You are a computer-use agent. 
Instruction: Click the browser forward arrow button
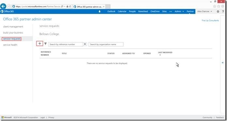coord(9,7)
